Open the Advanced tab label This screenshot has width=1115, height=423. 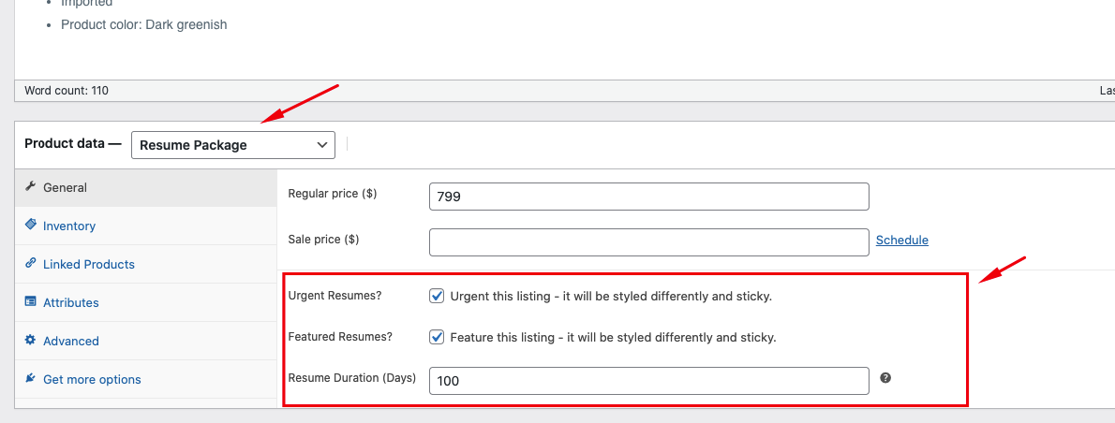point(71,341)
